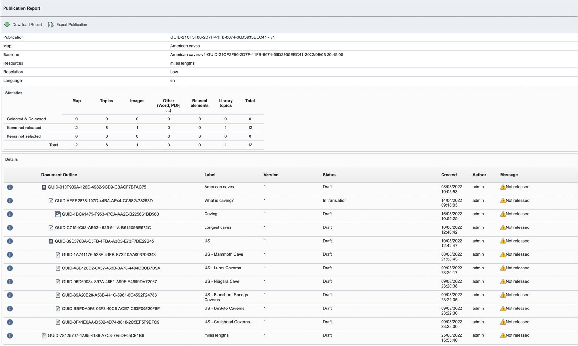The image size is (578, 346).
Task: Click the map icon for the US submap
Action: [x=51, y=241]
